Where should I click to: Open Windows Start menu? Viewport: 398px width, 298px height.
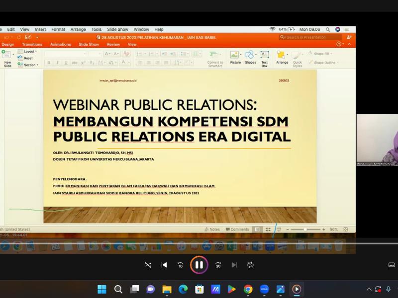pos(102,289)
